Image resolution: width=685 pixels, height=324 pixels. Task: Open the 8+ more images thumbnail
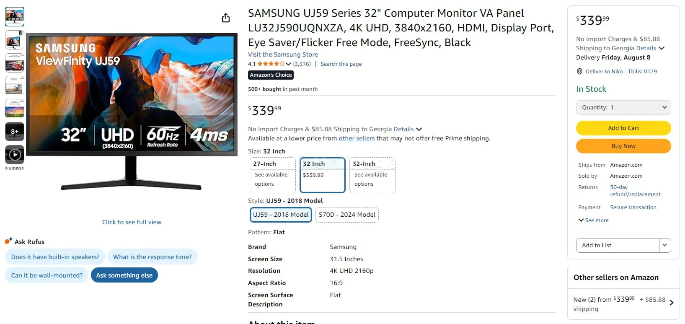coord(15,132)
